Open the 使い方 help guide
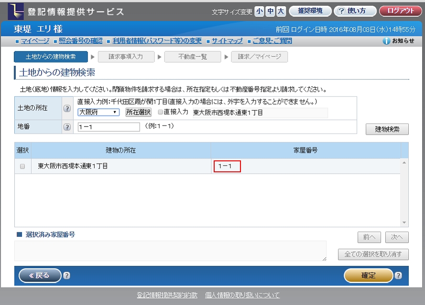Viewport: 425px width, 305px height. click(x=355, y=11)
